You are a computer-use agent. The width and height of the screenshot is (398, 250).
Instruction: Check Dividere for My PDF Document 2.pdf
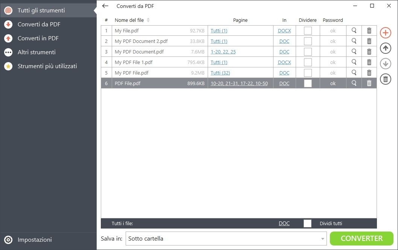(x=307, y=41)
